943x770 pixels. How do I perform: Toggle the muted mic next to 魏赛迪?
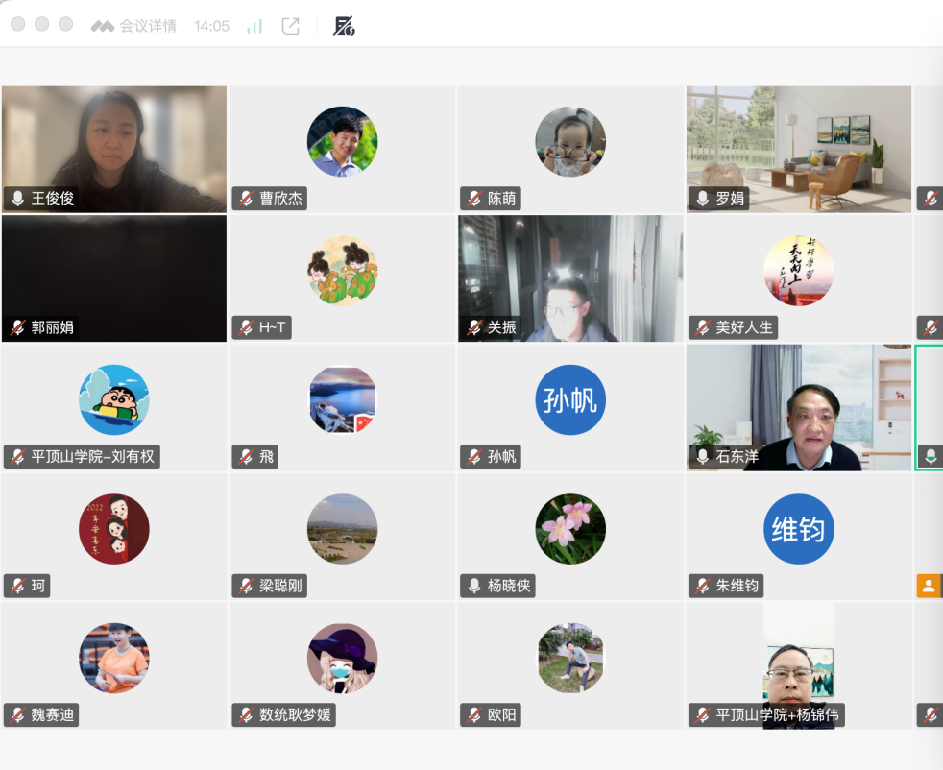pos(17,714)
